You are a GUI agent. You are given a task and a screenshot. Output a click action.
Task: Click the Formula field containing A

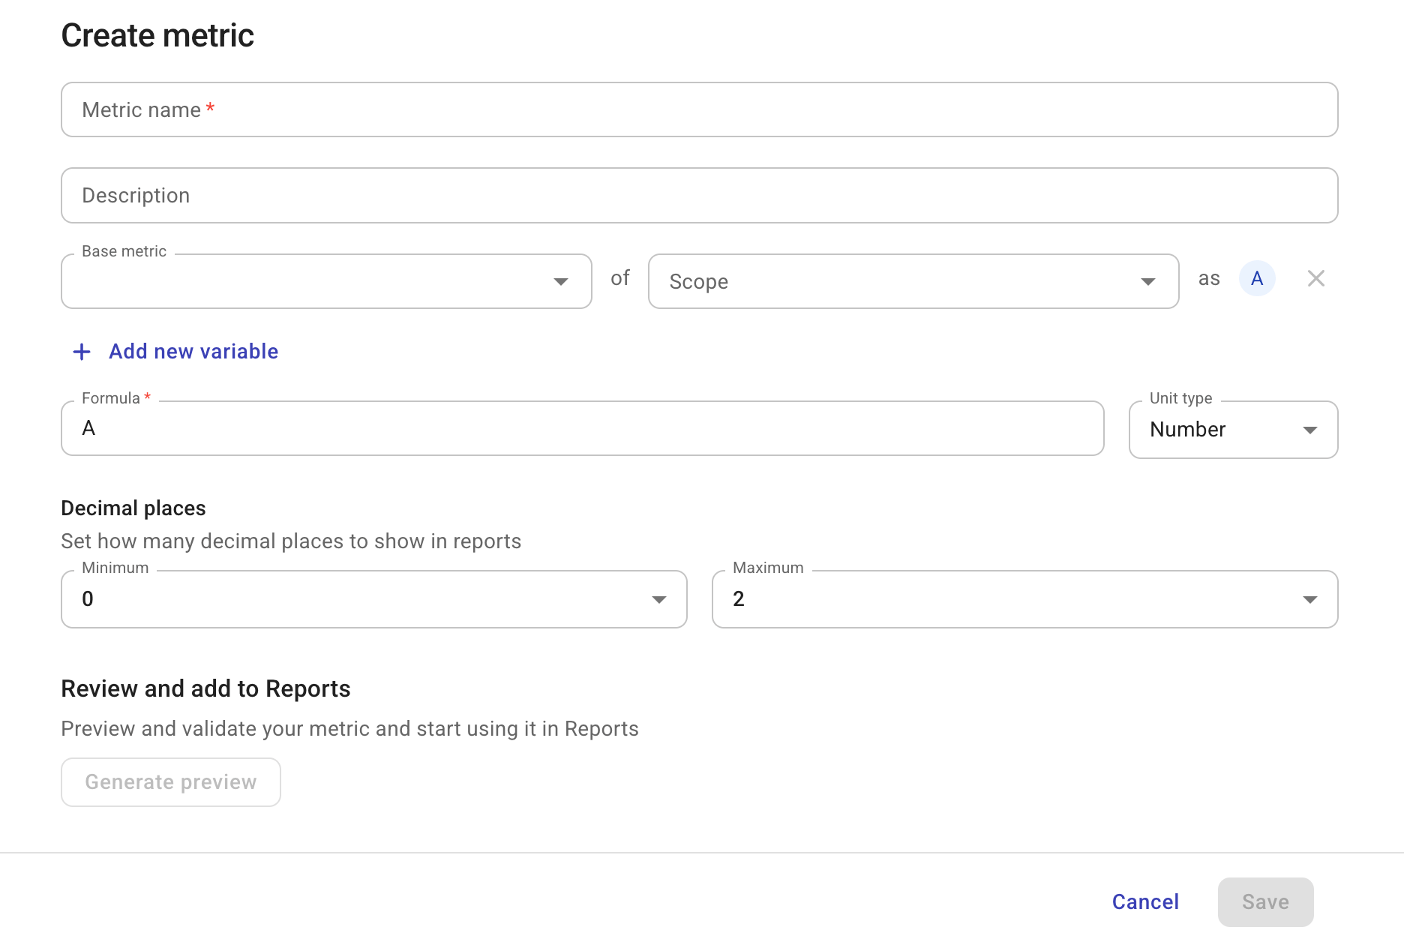[582, 428]
